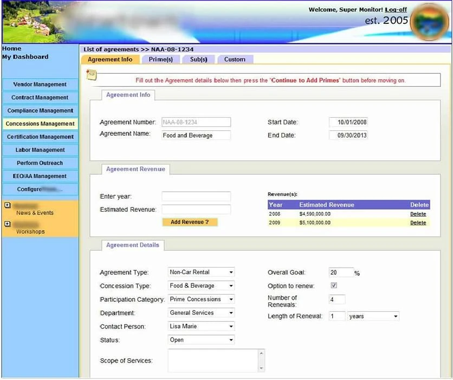Screen dimensions: 453x380
Task: Click List of agreements breadcrumb
Action: point(111,49)
